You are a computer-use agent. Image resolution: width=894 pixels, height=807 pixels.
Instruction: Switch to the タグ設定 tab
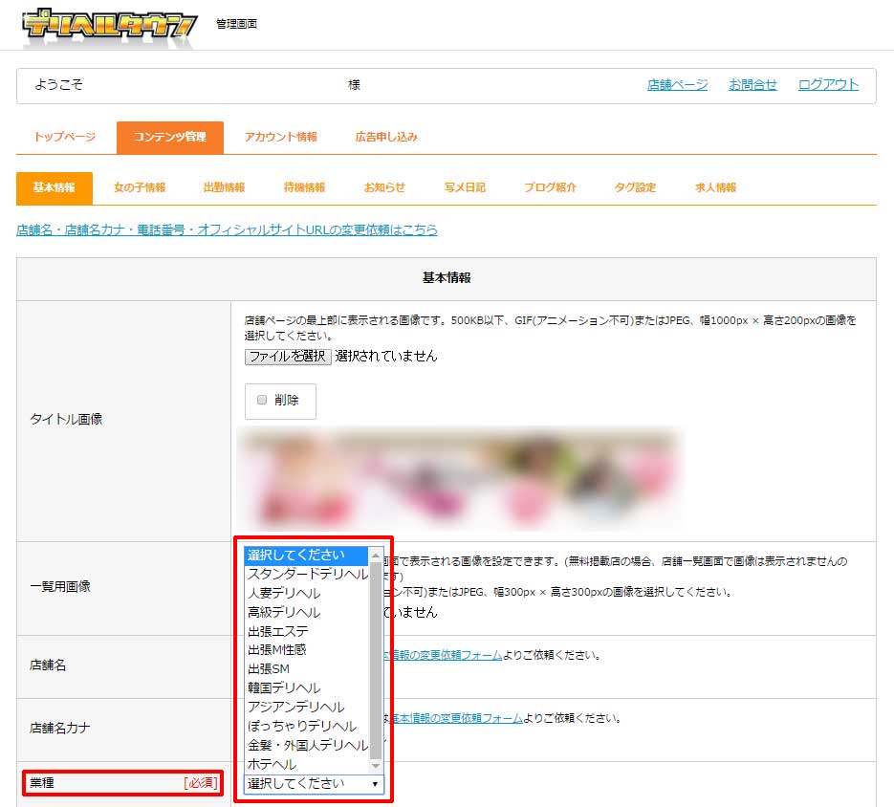pyautogui.click(x=636, y=188)
